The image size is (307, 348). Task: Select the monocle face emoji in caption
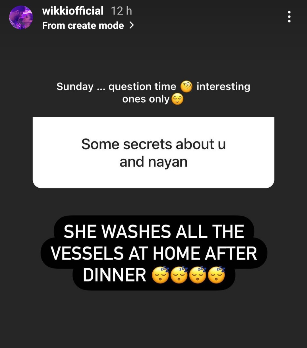coord(186,86)
